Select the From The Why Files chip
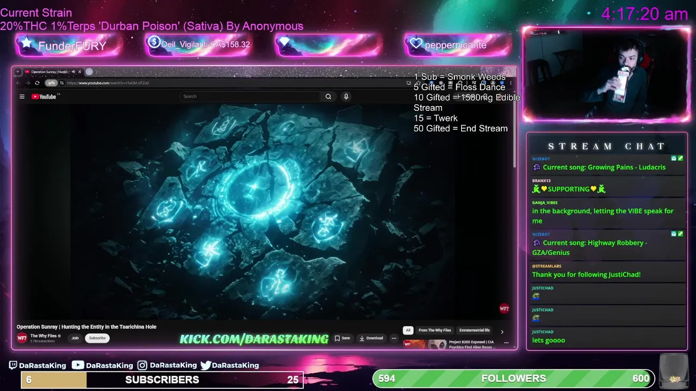 click(x=435, y=330)
